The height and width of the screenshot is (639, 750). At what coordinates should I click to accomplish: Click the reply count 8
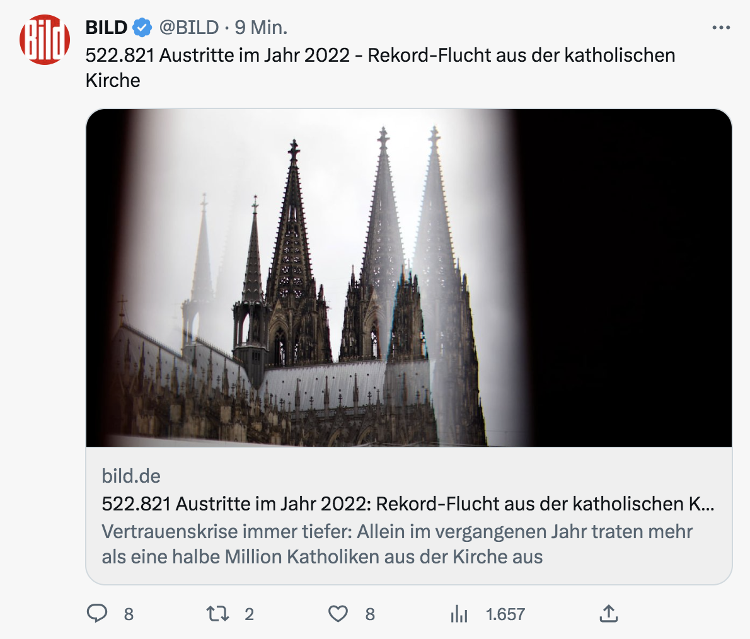pyautogui.click(x=129, y=614)
